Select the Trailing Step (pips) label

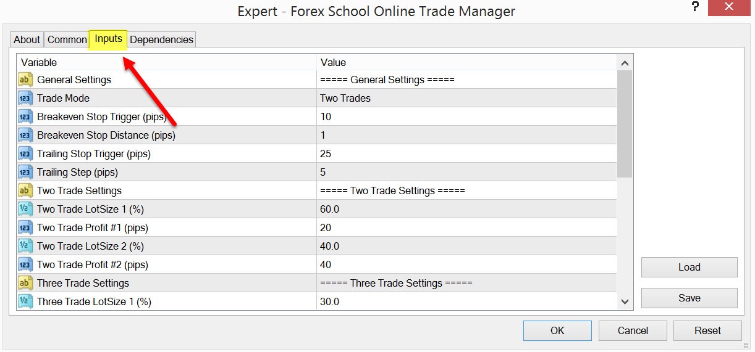pos(77,172)
